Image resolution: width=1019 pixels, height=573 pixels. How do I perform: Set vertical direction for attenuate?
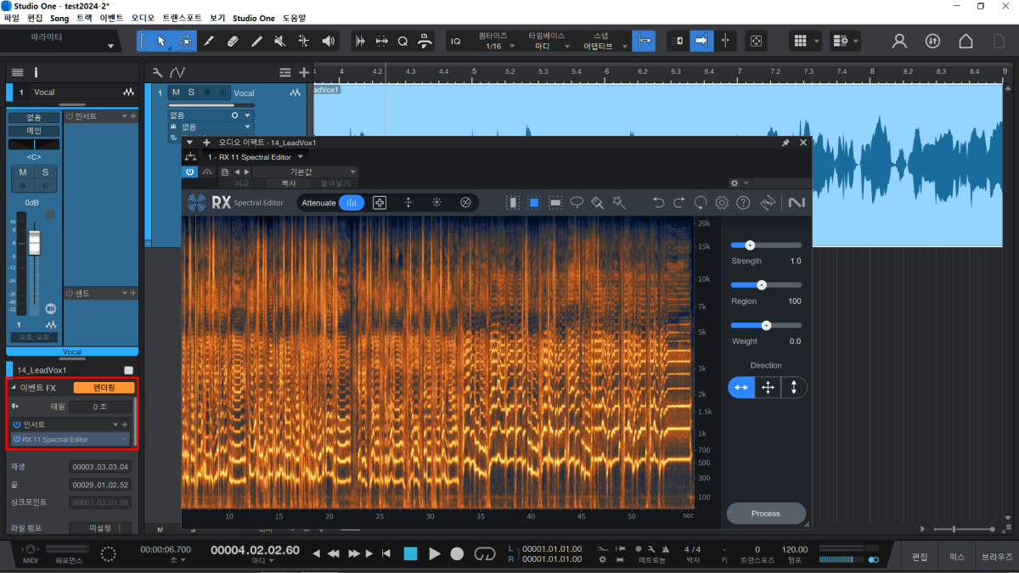point(794,387)
